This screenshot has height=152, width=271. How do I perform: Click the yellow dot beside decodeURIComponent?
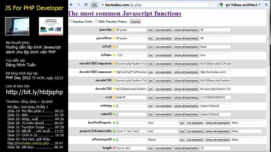point(114,72)
